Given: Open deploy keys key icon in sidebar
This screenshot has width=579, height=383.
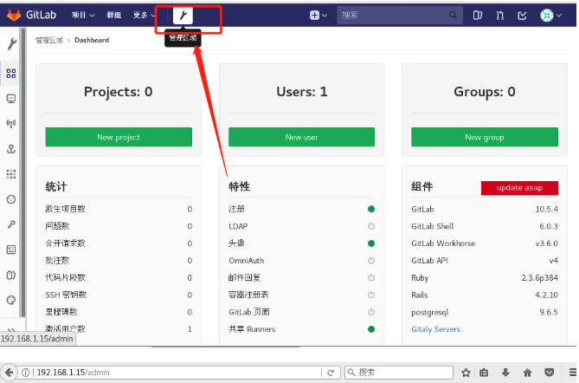Looking at the screenshot, I should click(11, 224).
